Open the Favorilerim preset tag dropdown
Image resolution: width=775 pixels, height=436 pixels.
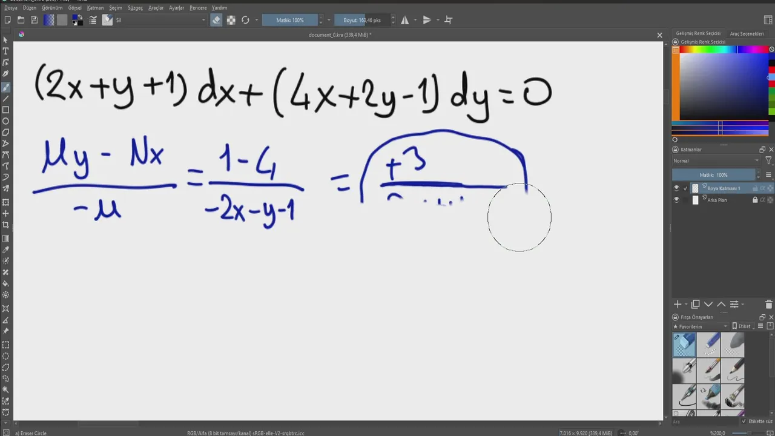click(x=701, y=326)
